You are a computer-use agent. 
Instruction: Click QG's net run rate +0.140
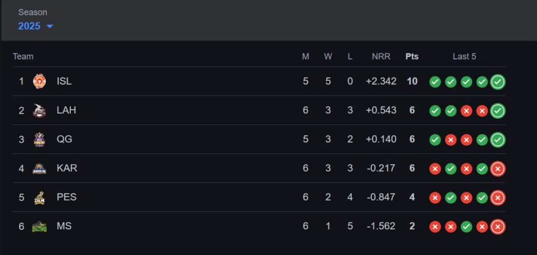tap(381, 139)
